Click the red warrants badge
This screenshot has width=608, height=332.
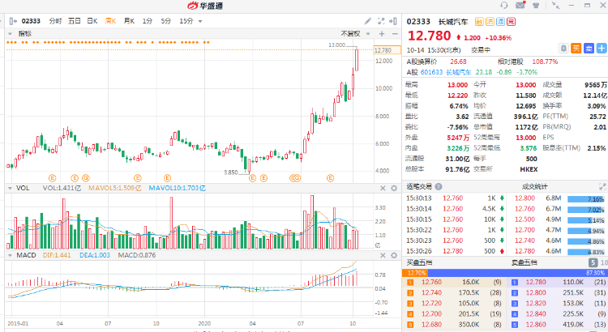tap(511, 22)
